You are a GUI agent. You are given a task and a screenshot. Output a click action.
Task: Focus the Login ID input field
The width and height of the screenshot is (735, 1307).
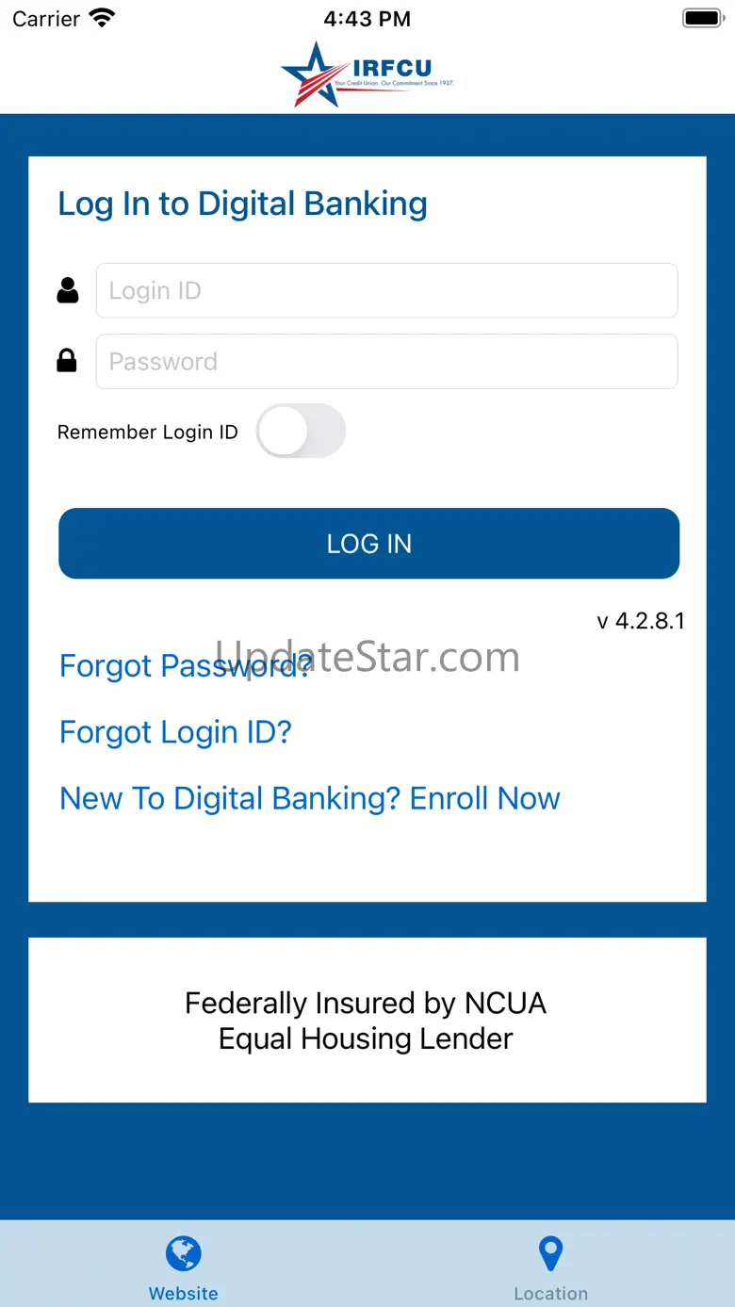(x=386, y=290)
